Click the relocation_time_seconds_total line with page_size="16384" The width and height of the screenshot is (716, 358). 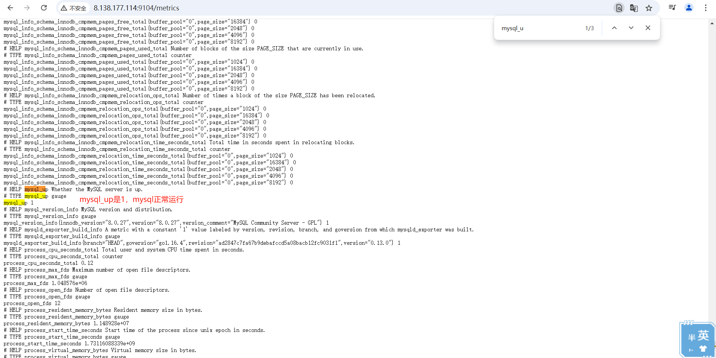pos(150,163)
